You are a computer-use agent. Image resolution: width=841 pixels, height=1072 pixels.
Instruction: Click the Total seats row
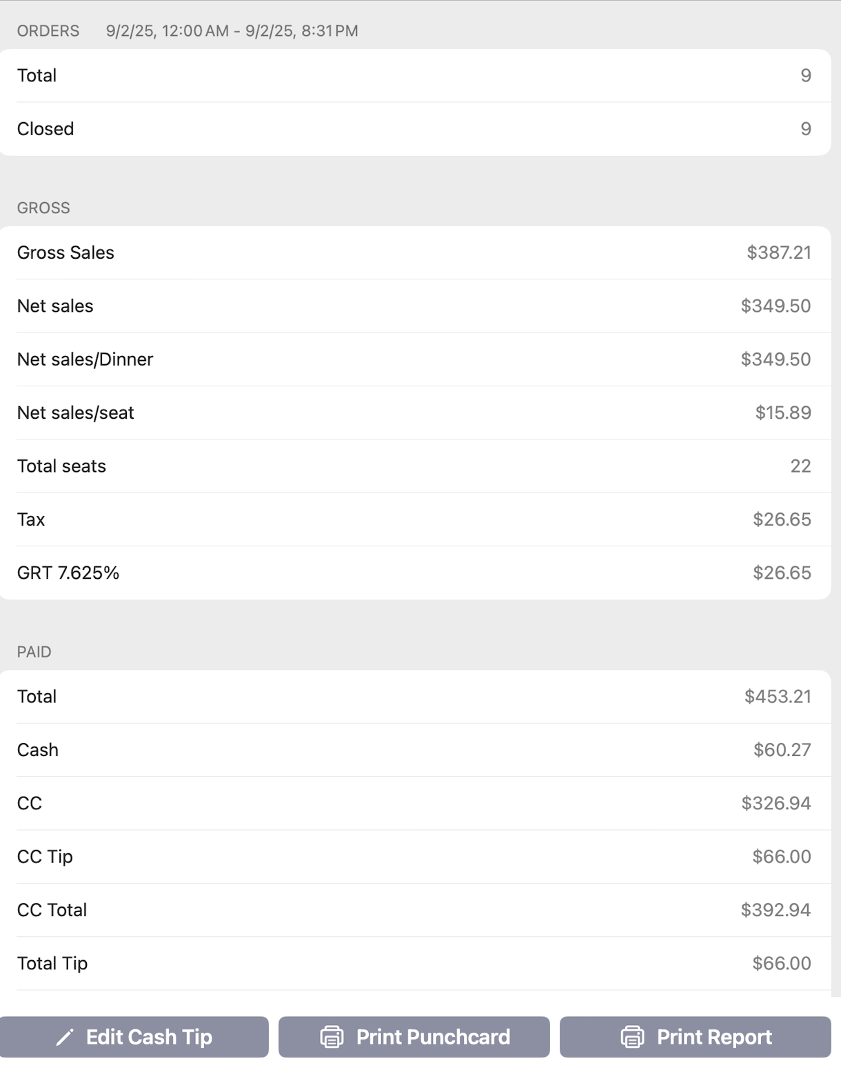(x=414, y=466)
